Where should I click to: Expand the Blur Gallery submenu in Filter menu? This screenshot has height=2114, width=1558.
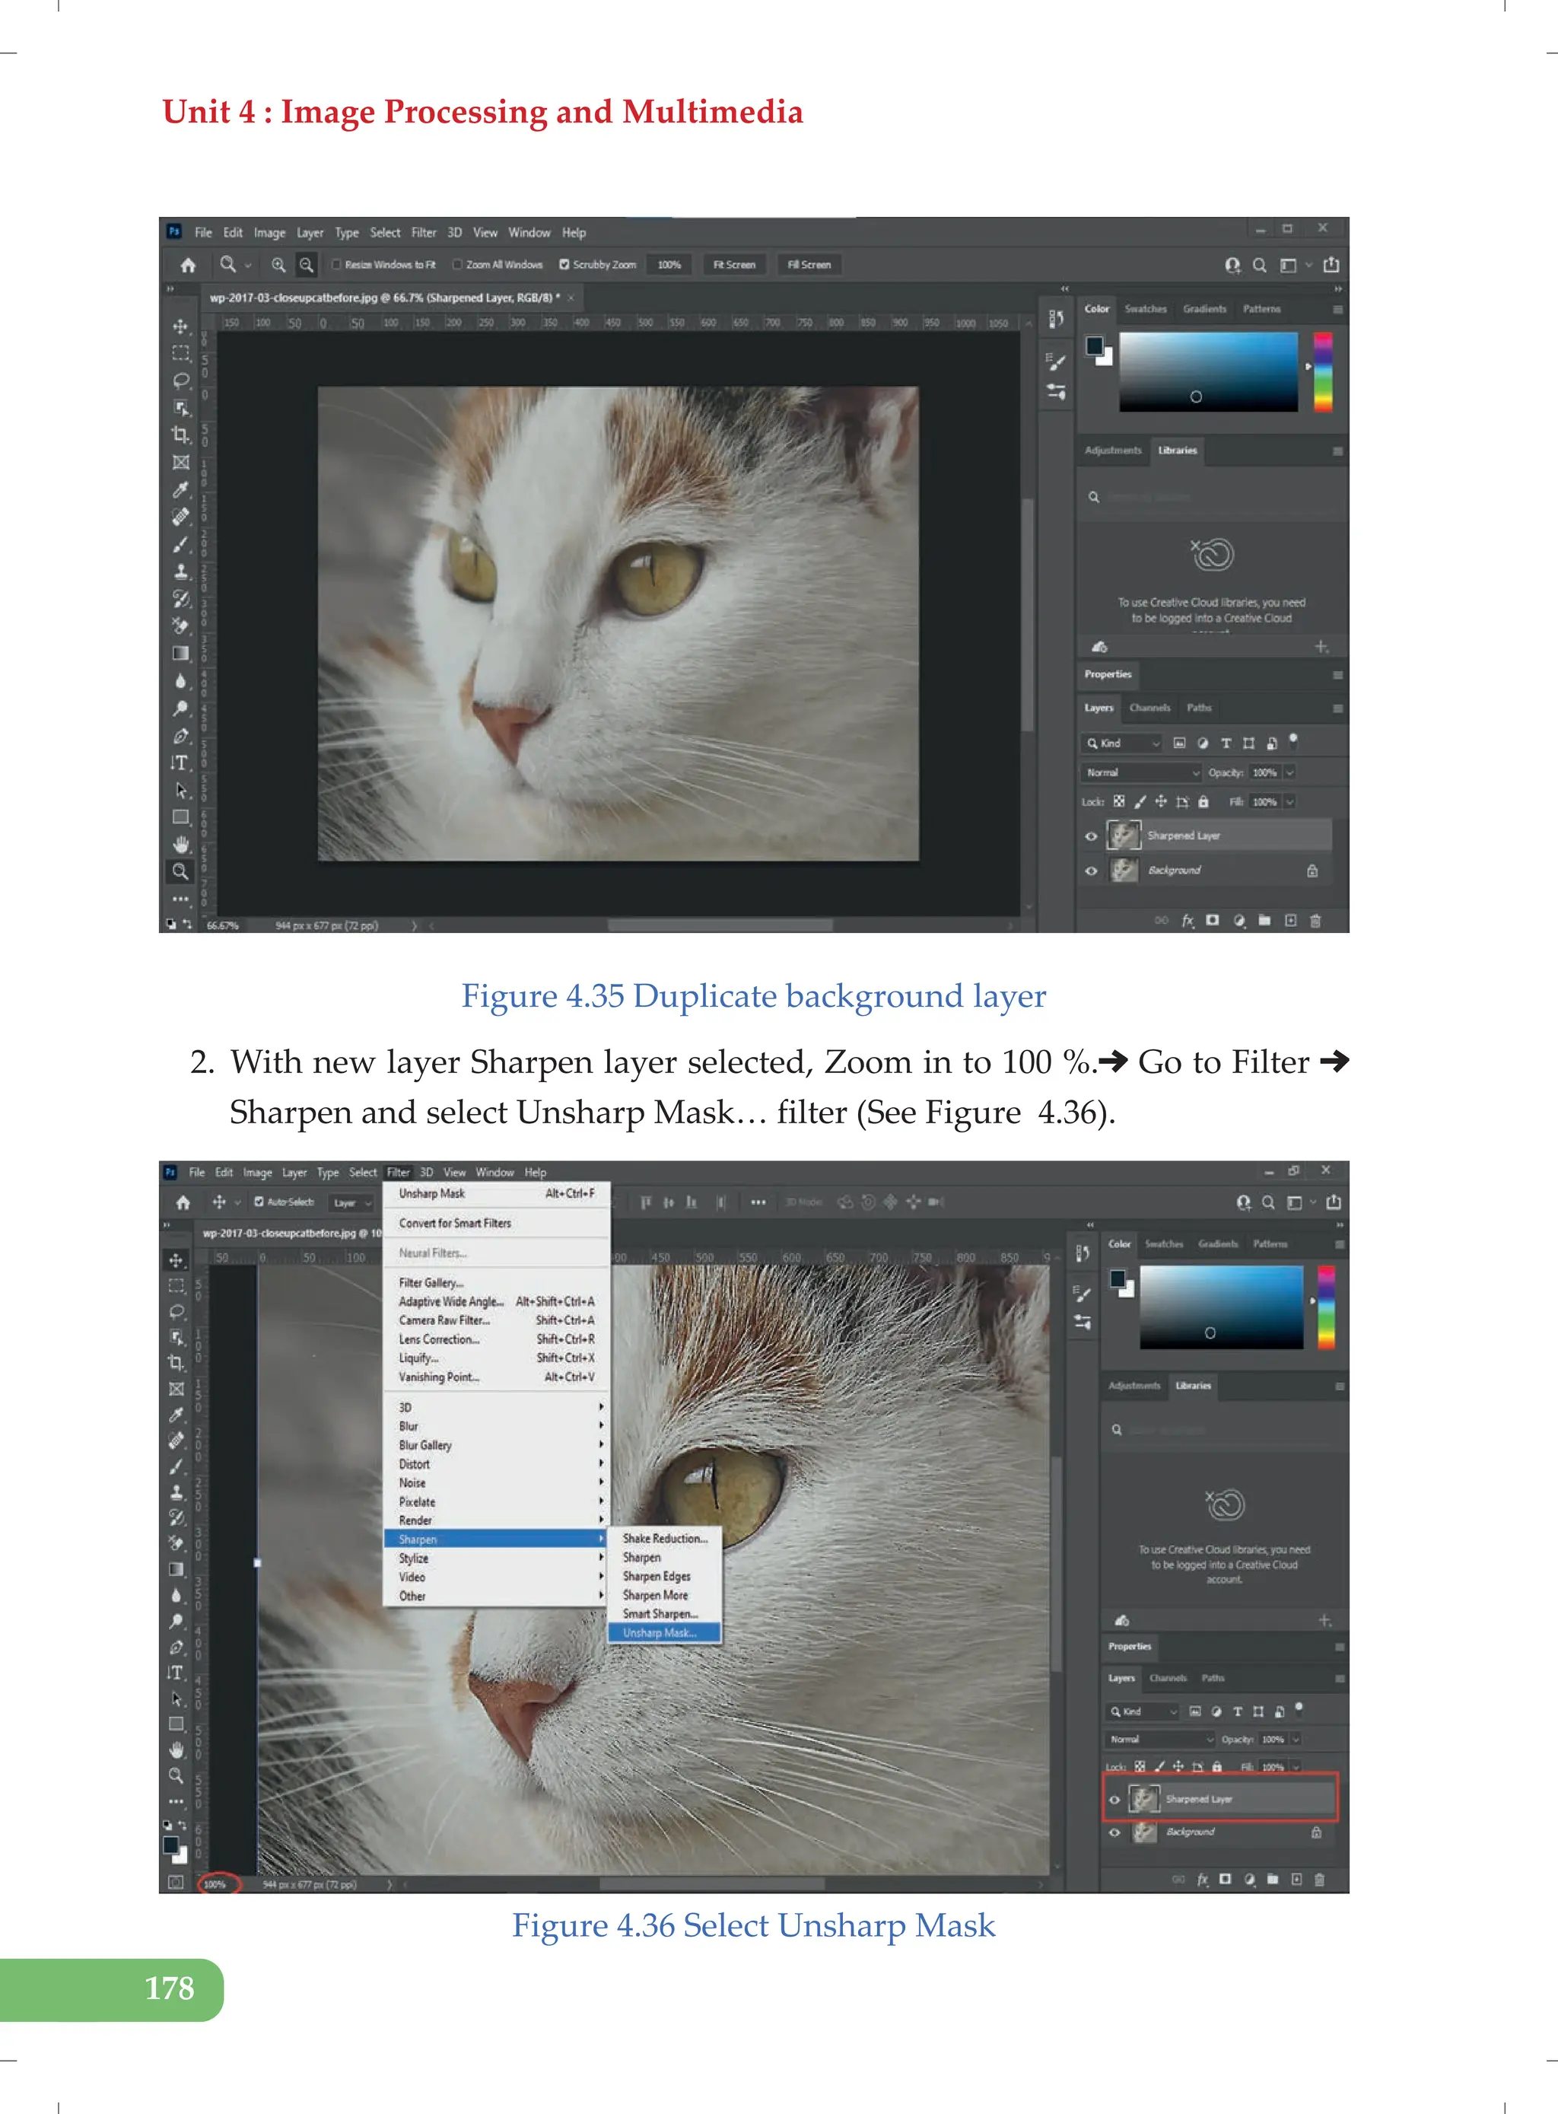click(497, 1445)
